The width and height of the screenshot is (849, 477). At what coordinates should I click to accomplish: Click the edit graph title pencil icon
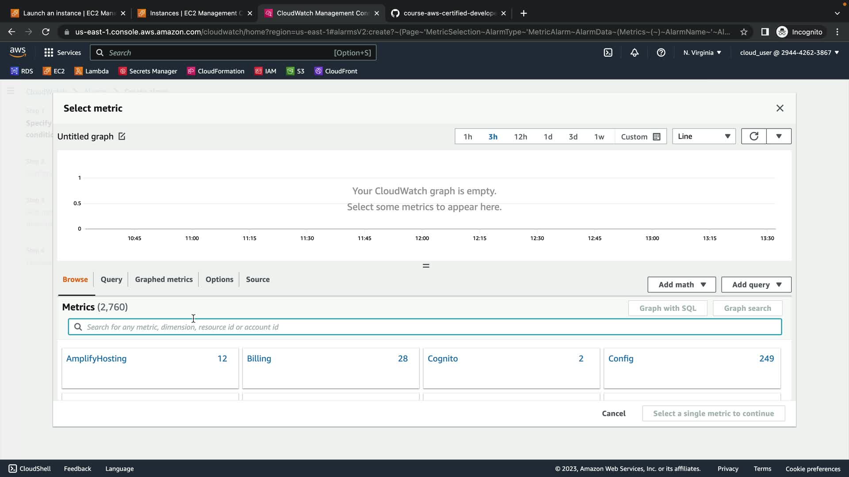click(122, 136)
